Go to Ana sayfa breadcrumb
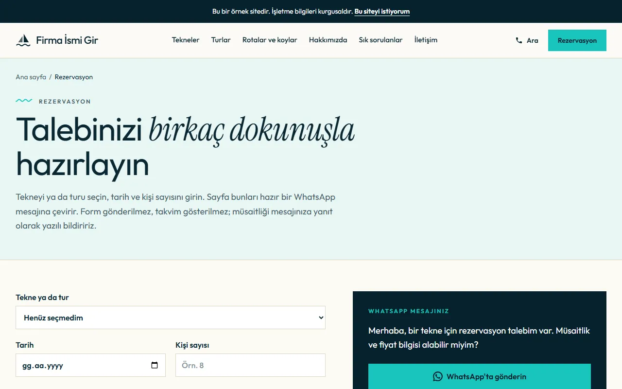 click(31, 77)
